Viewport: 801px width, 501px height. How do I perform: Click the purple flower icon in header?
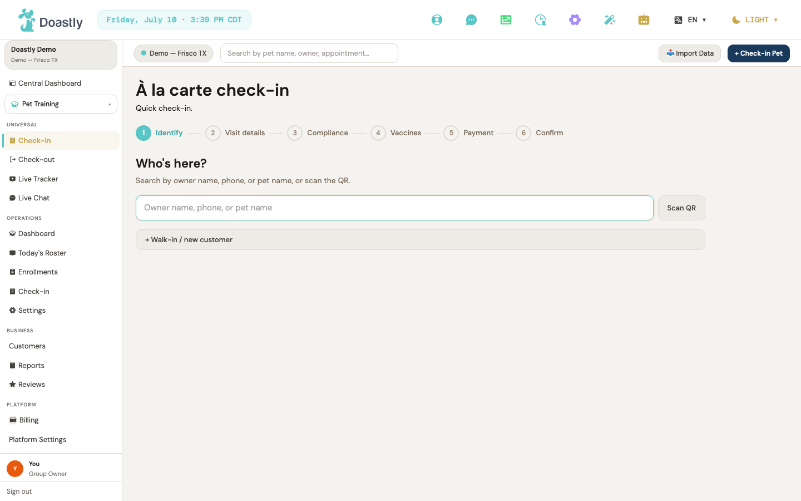pos(575,20)
